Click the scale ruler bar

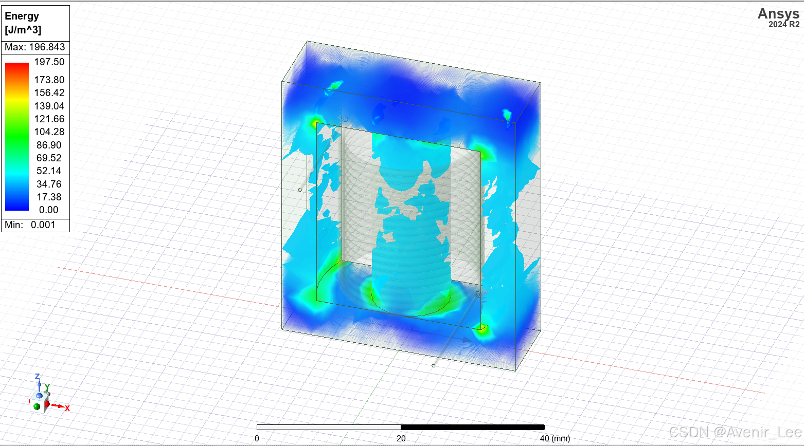400,427
